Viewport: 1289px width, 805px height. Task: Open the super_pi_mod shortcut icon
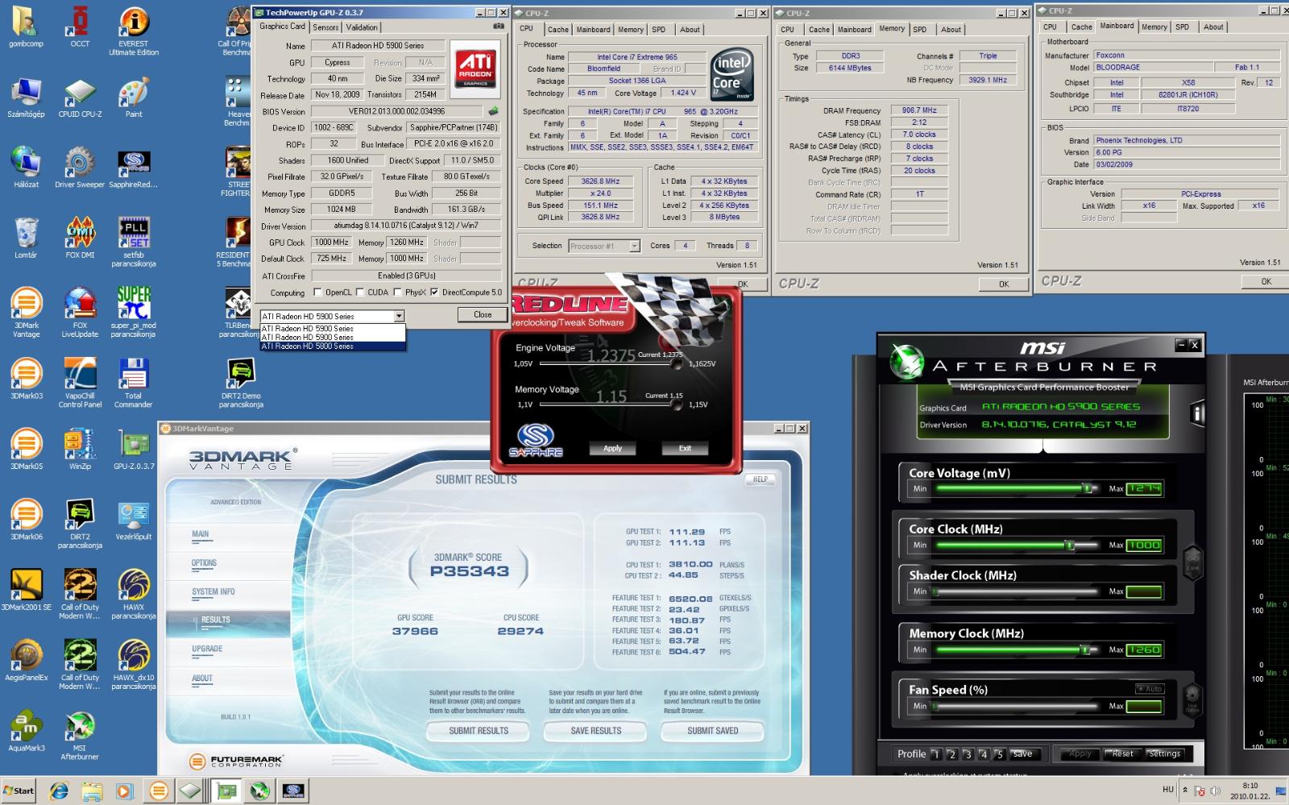coord(134,313)
